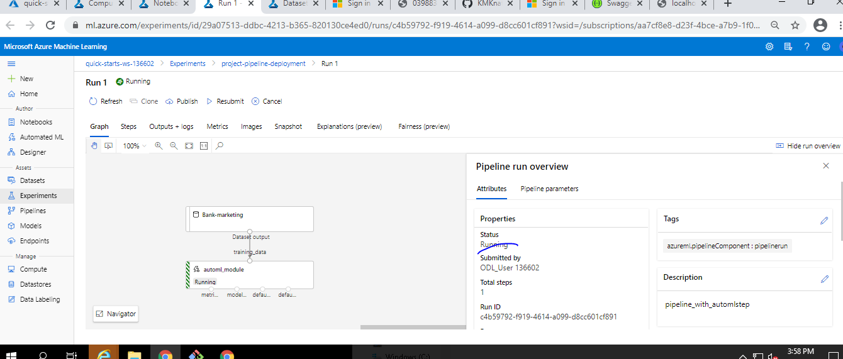843x359 pixels.
Task: Open the Metrics tab
Action: (218, 126)
